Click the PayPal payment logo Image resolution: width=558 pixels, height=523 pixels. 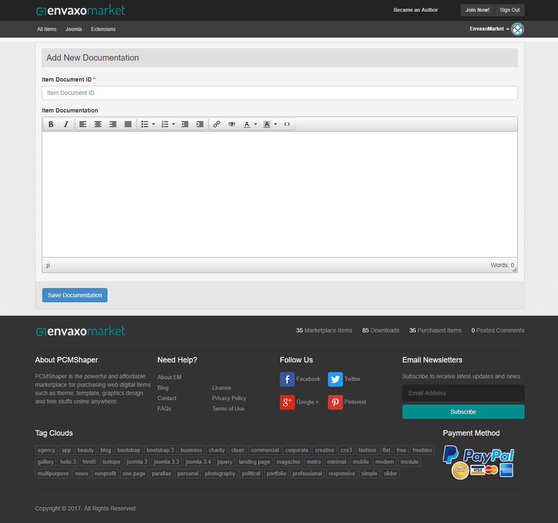[x=479, y=462]
